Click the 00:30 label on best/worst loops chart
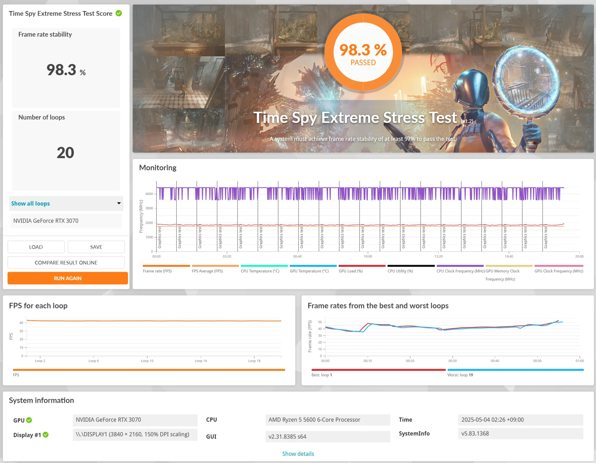 452,361
